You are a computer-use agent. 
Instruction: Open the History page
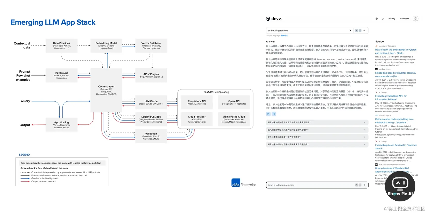pyautogui.click(x=392, y=19)
